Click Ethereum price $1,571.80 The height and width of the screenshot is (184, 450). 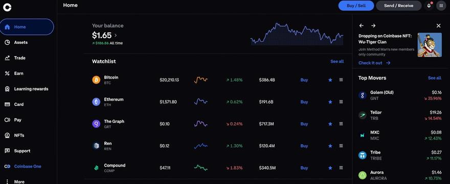pos(168,102)
